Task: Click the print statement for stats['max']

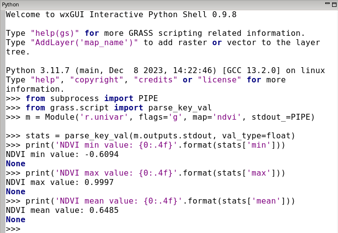Action: (145, 173)
